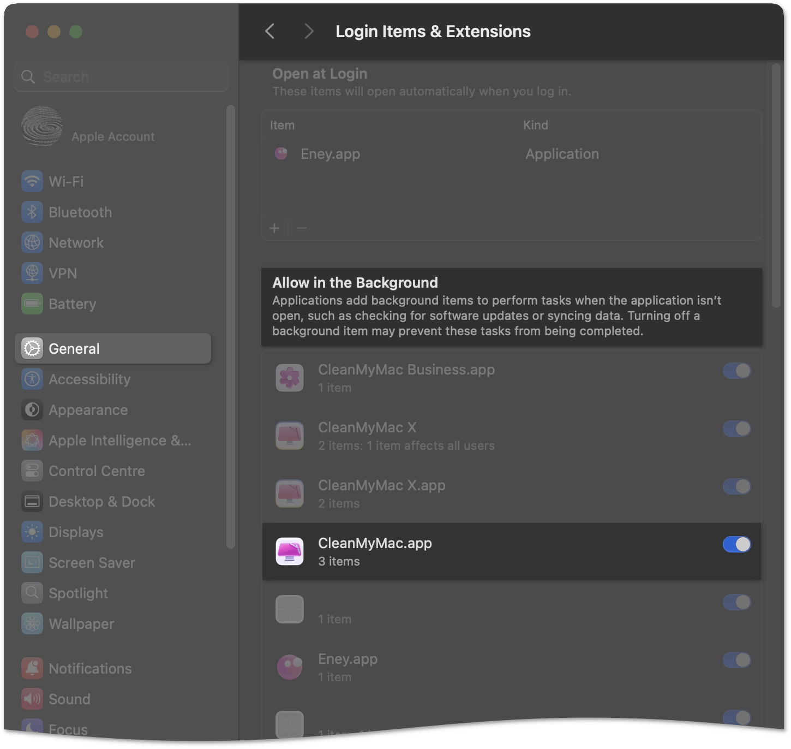Image resolution: width=791 pixels, height=749 pixels.
Task: Click the Eney.app icon in background list
Action: pyautogui.click(x=290, y=667)
